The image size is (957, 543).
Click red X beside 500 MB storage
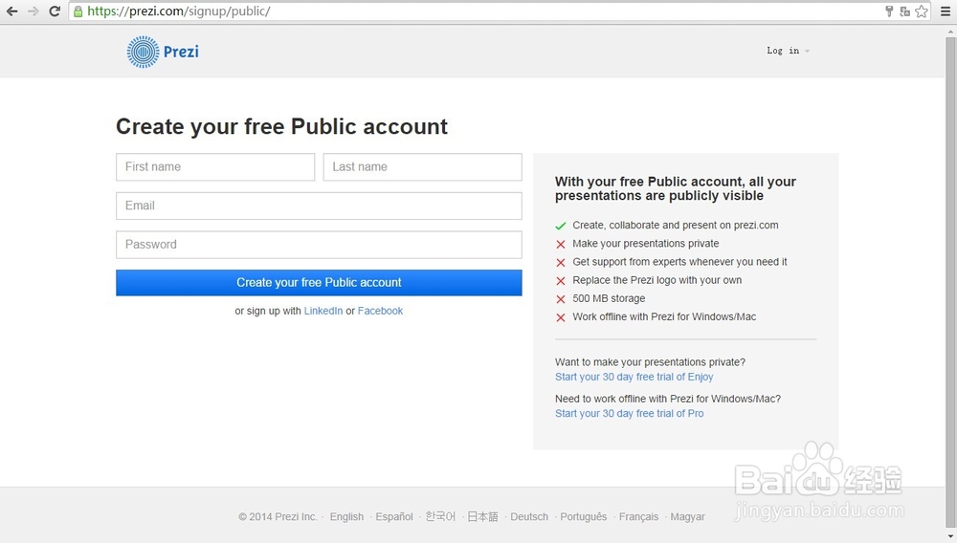560,299
